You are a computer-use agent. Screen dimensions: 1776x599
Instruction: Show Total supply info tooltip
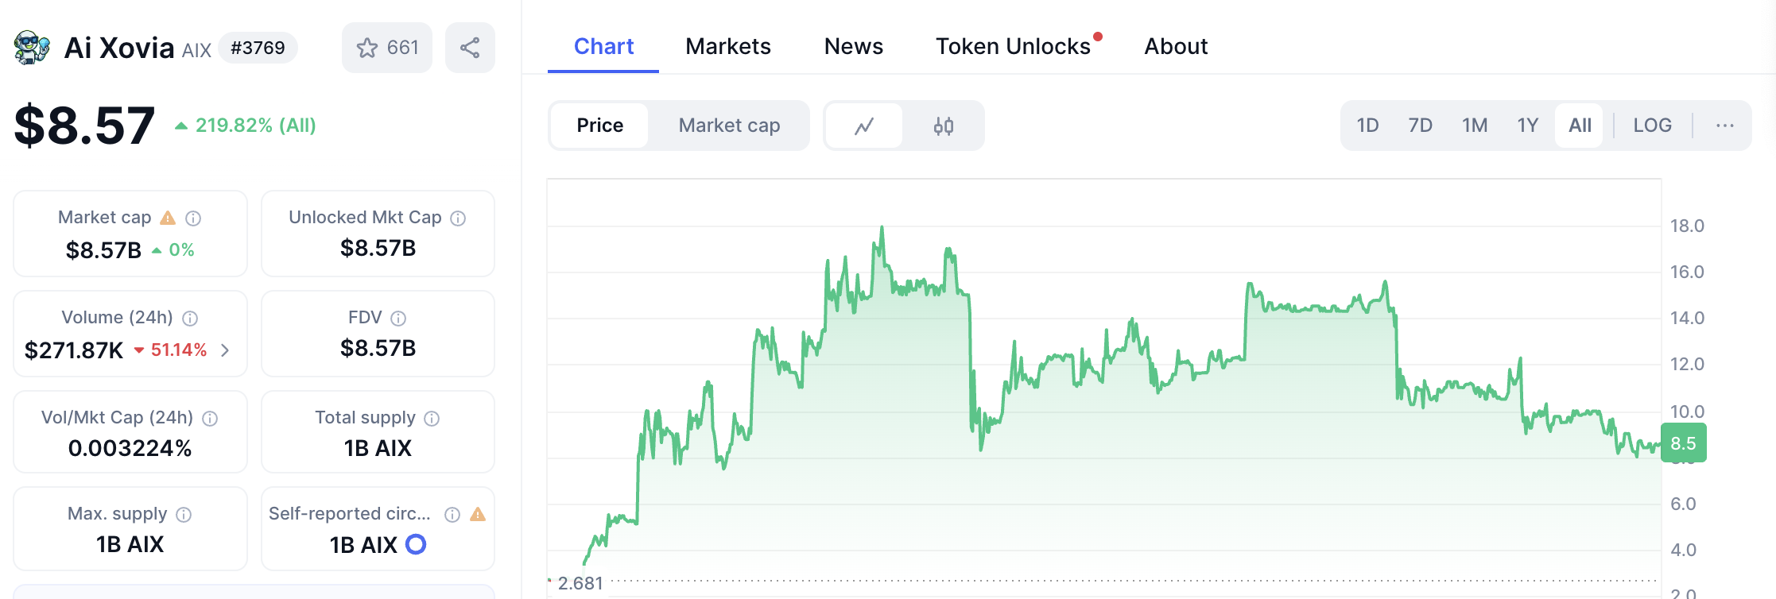pos(432,418)
